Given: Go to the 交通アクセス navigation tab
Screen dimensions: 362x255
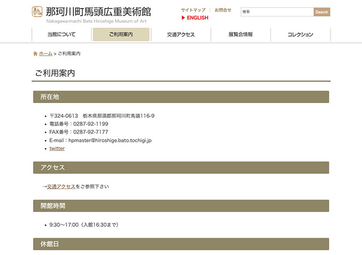Looking at the screenshot, I should click(180, 35).
